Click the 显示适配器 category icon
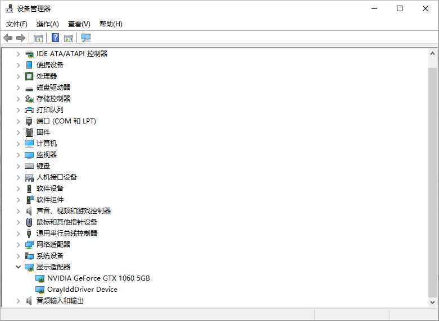This screenshot has height=321, width=439. [29, 267]
